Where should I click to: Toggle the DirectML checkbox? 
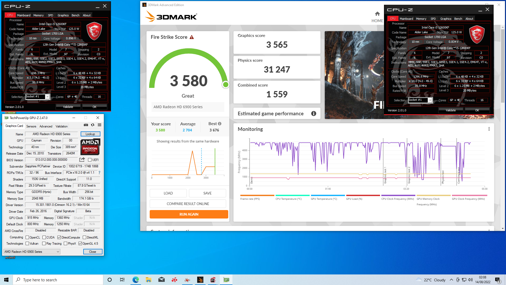[84, 237]
